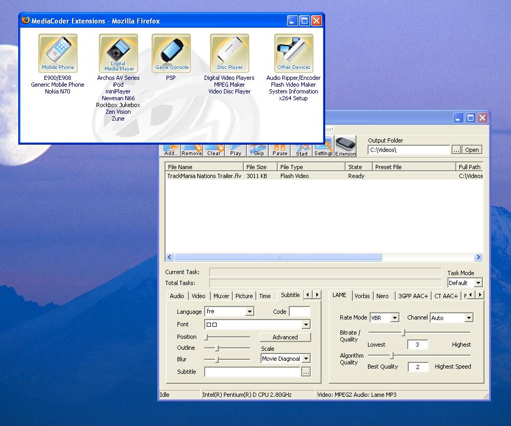Click the Advanced button
Viewport: 511px width, 426px height.
pos(285,337)
